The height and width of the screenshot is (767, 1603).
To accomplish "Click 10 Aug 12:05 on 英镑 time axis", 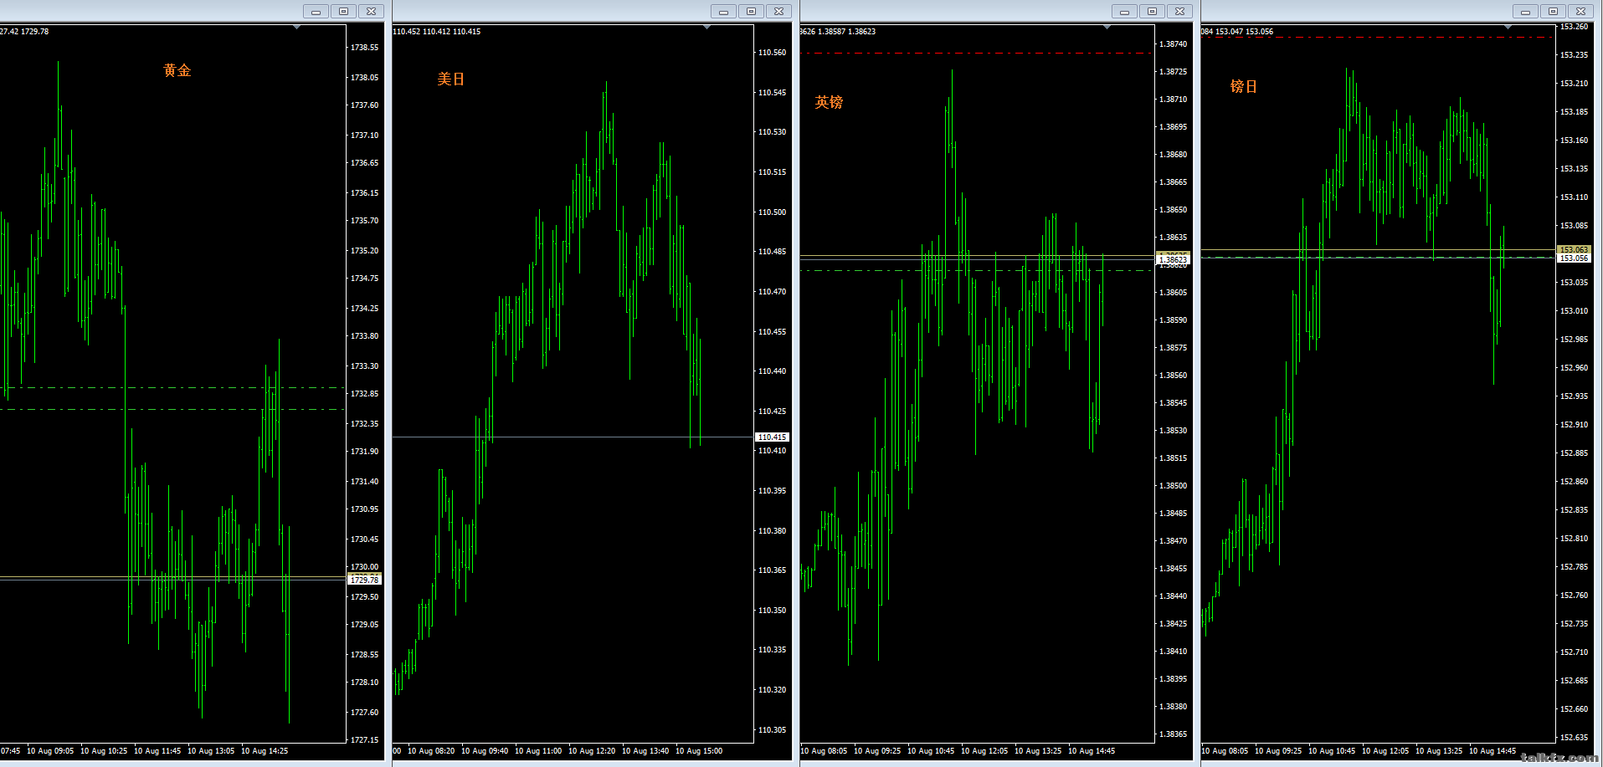I will click(984, 751).
